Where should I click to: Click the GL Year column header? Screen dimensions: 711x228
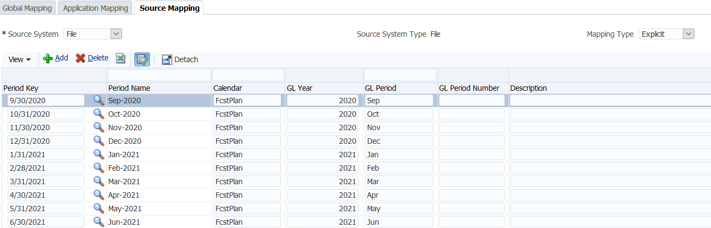tap(299, 88)
